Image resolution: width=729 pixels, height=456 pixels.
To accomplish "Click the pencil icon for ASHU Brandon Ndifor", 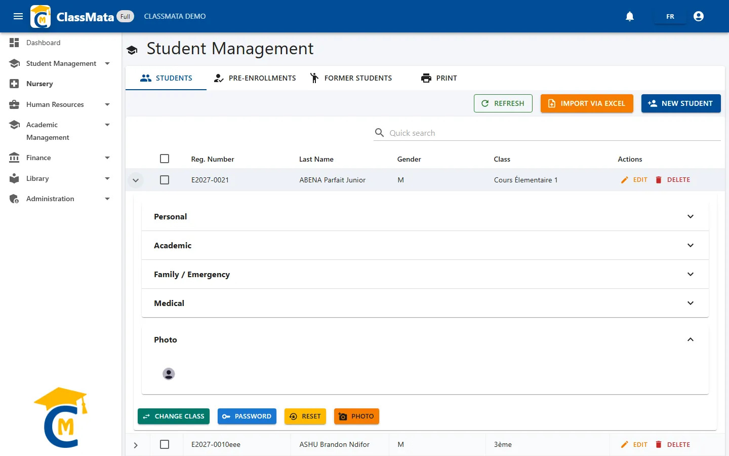I will [625, 444].
